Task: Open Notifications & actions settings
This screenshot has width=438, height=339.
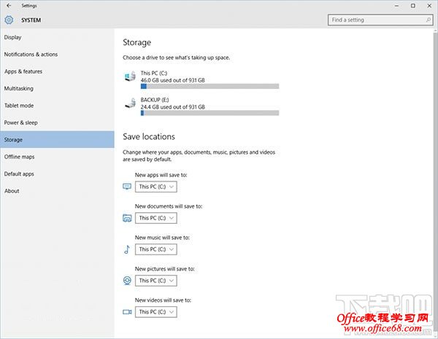Action: pyautogui.click(x=57, y=54)
